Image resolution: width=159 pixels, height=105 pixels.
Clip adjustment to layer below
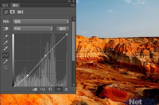pyautogui.click(x=35, y=89)
